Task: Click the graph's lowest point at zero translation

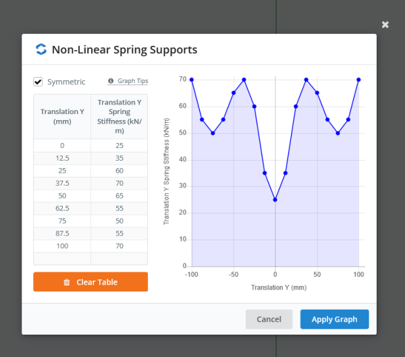Action: [275, 200]
